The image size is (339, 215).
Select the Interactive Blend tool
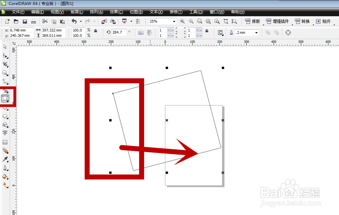[x=5, y=151]
